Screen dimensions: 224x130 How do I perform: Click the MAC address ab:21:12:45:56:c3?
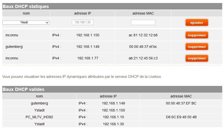coord(143,58)
